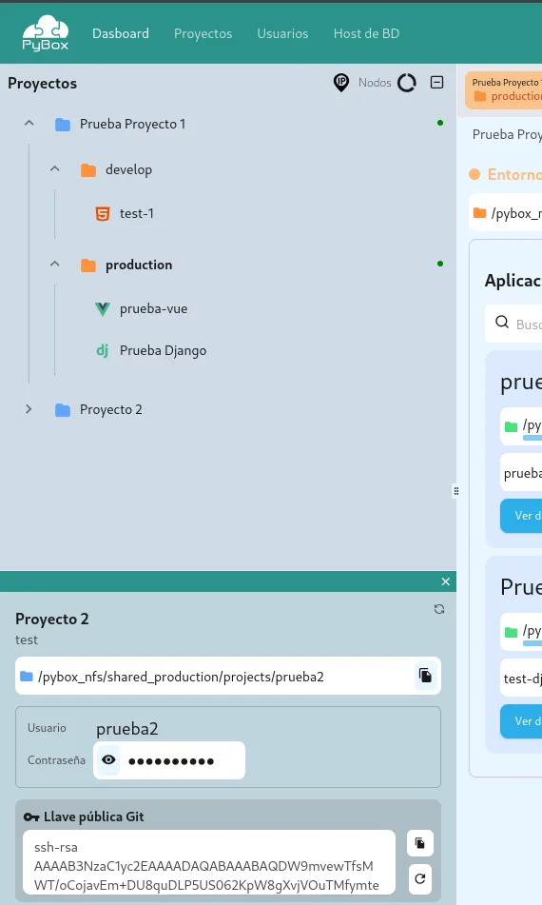Screen dimensions: 542x905
Task: Open the Dasboard menu item
Action: pos(121,33)
